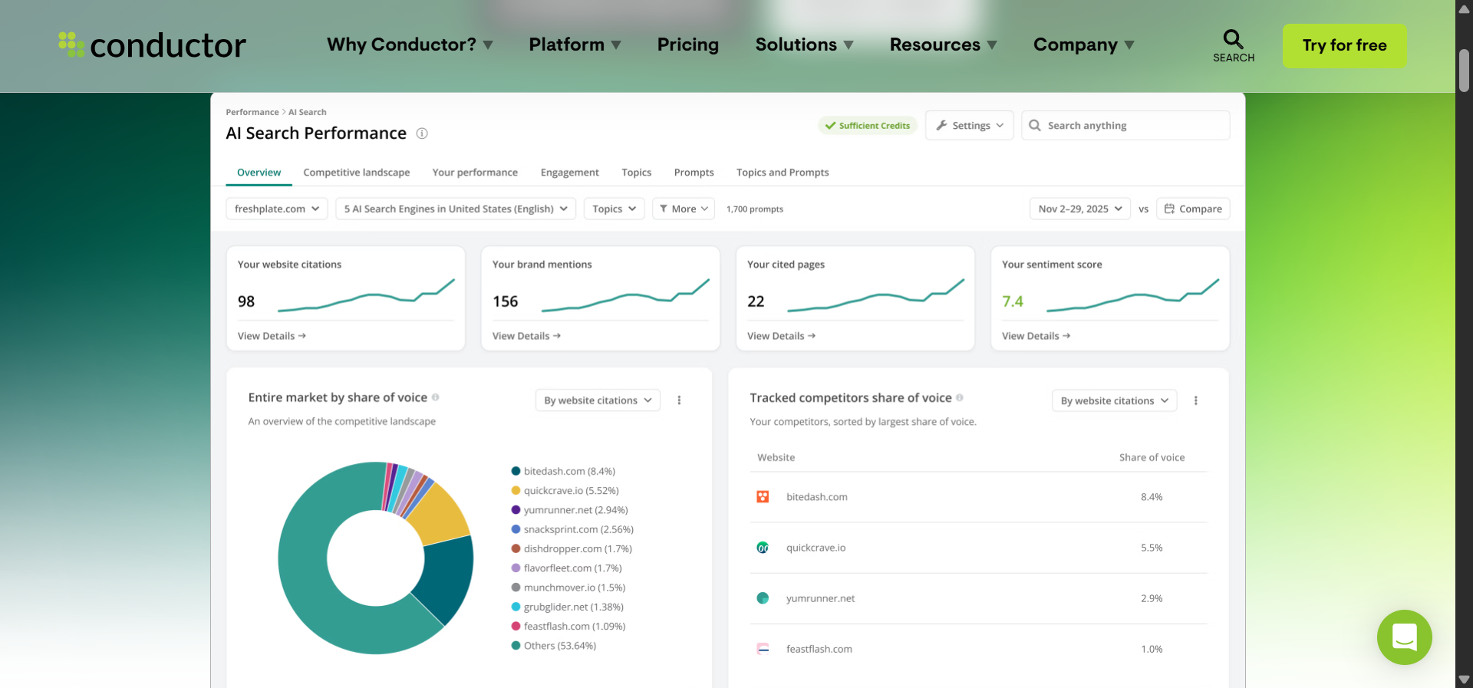Click Performance breadcrumb link

click(252, 112)
